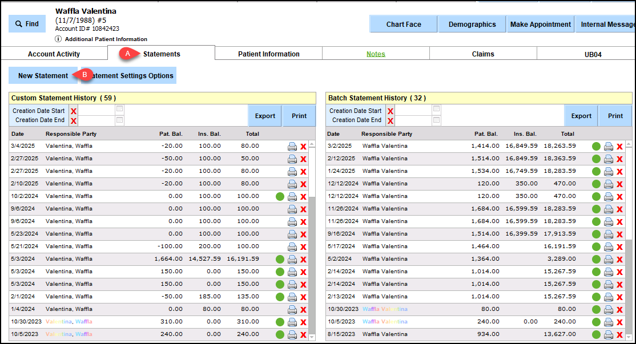Open calendar picker for Custom Creation Date Start
The height and width of the screenshot is (344, 636).
(119, 109)
